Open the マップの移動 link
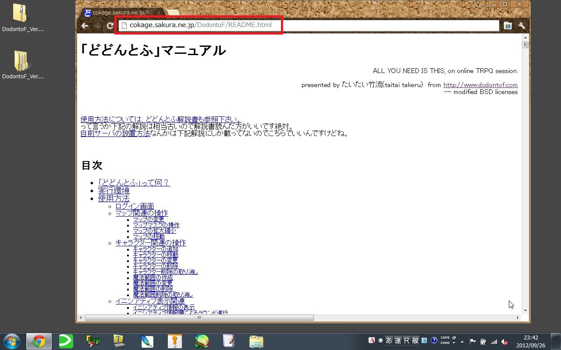This screenshot has height=350, width=561. tap(149, 236)
